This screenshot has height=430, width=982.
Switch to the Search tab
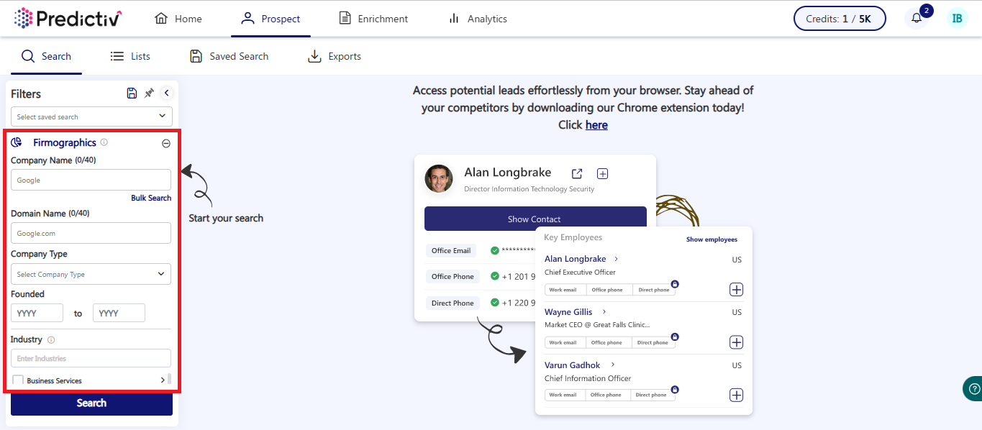tap(46, 56)
